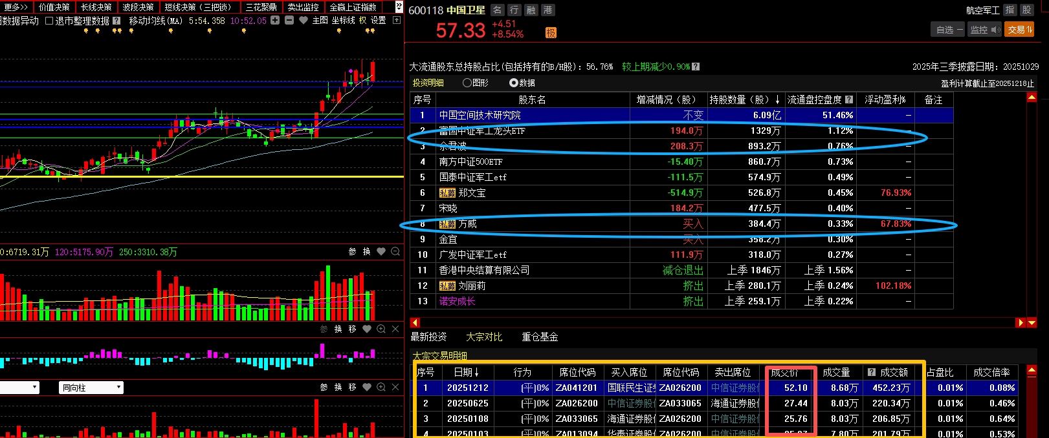Open the 波段决策 tab
This screenshot has width=1049, height=438.
(x=138, y=7)
